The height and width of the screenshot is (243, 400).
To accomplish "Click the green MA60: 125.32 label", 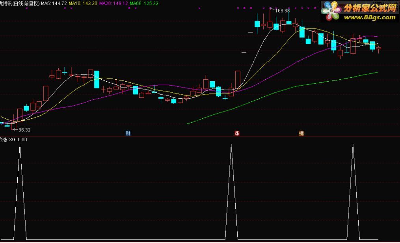I will 144,3.
